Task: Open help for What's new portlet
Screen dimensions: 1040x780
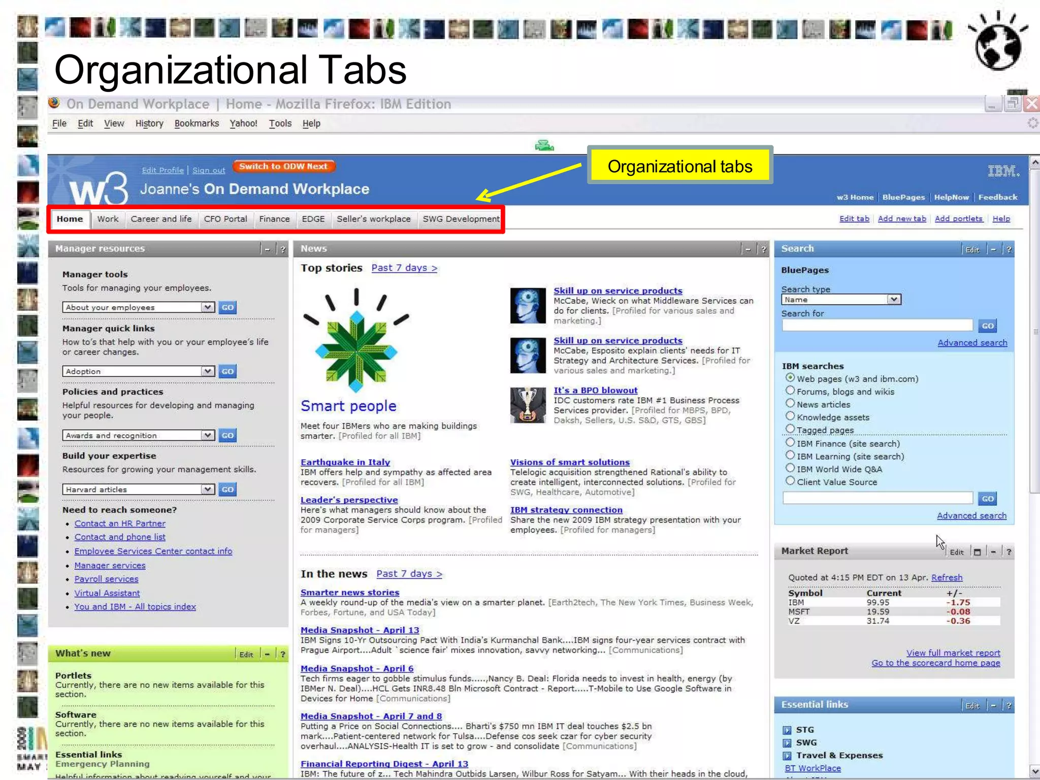Action: point(283,655)
